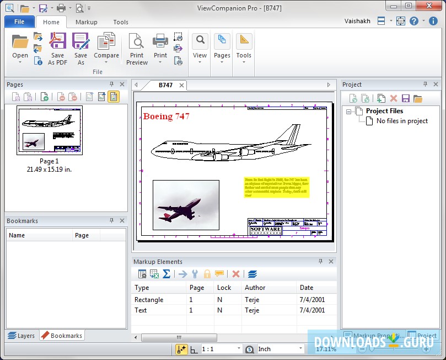Click the save disk icon in Project panel
This screenshot has width=446, height=360.
(406, 98)
